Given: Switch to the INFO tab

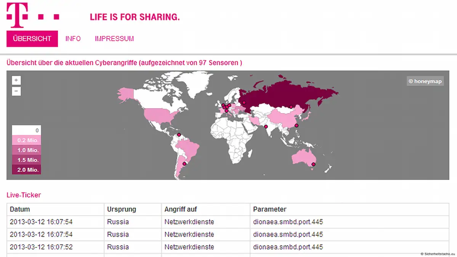Looking at the screenshot, I should coord(73,39).
